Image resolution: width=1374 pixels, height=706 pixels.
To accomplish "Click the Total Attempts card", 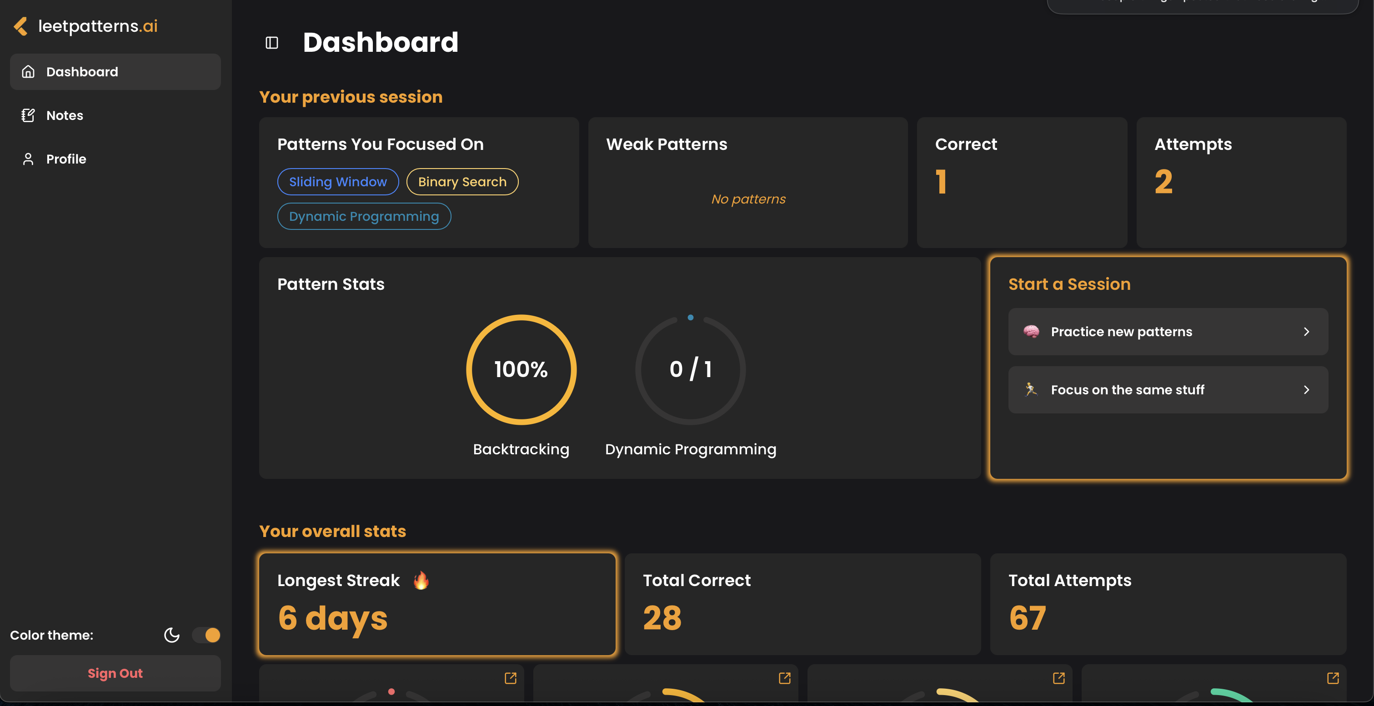I will point(1168,604).
